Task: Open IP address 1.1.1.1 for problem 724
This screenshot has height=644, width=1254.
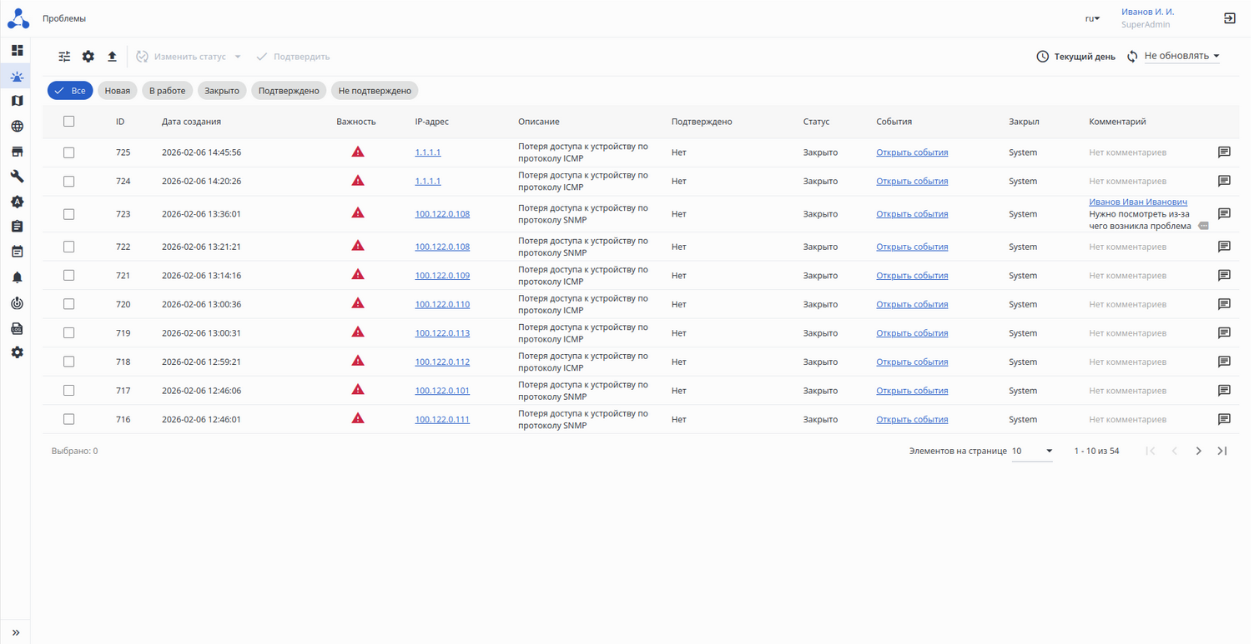Action: 428,181
